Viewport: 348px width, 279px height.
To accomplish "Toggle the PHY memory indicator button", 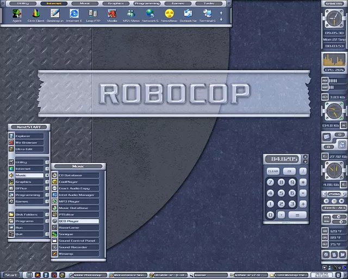I will [325, 81].
